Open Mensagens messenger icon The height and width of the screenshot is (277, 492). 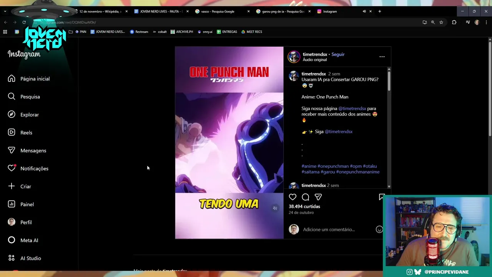pos(12,150)
